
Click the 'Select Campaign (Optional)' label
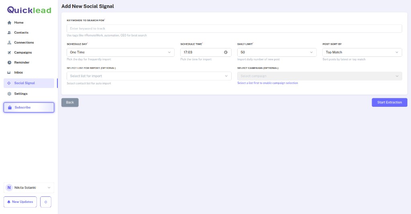point(258,68)
